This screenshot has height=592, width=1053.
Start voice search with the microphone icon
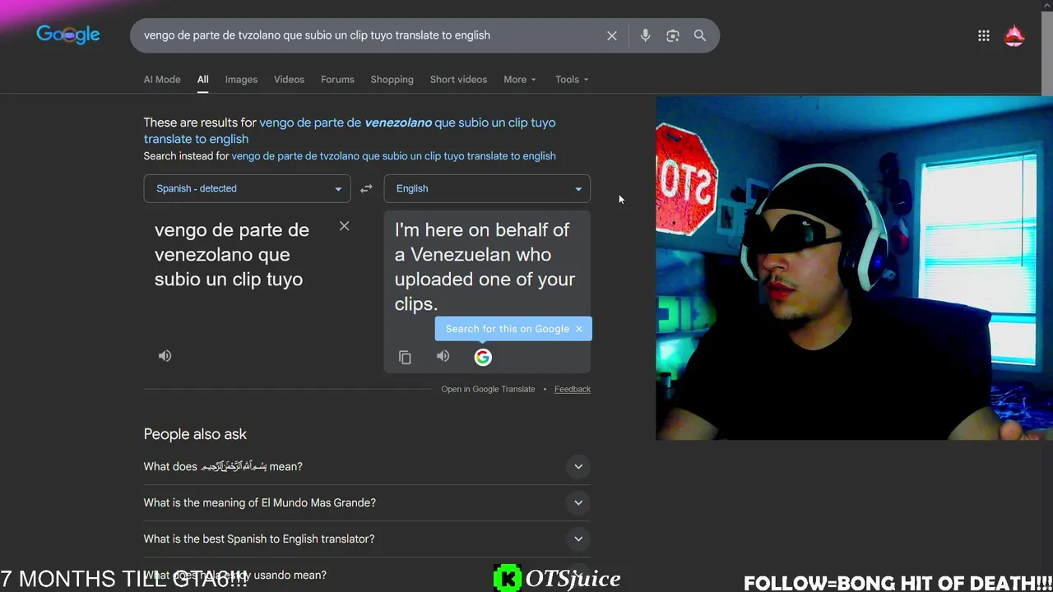click(645, 35)
